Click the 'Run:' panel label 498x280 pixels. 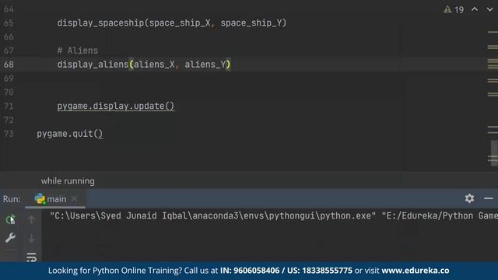point(12,199)
